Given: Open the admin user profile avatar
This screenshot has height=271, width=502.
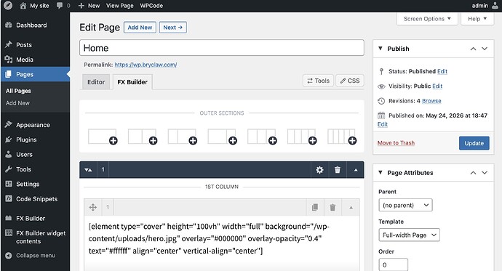Looking at the screenshot, I should click(x=495, y=5).
